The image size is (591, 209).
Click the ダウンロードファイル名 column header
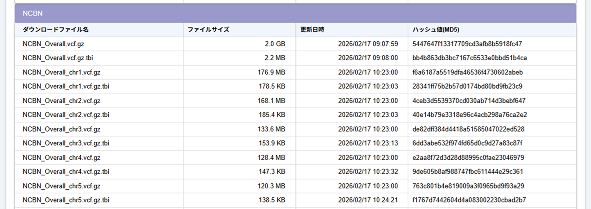[x=55, y=30]
